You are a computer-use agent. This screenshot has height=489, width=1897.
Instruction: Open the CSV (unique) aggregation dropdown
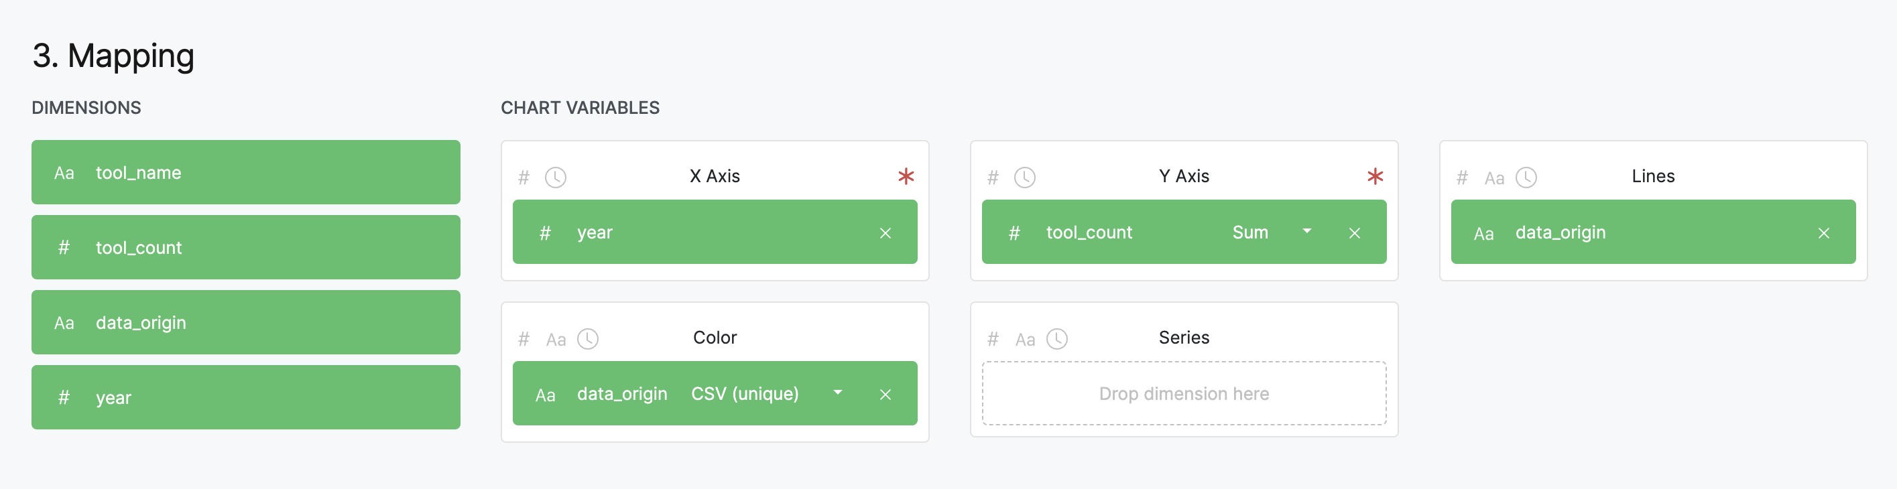837,393
